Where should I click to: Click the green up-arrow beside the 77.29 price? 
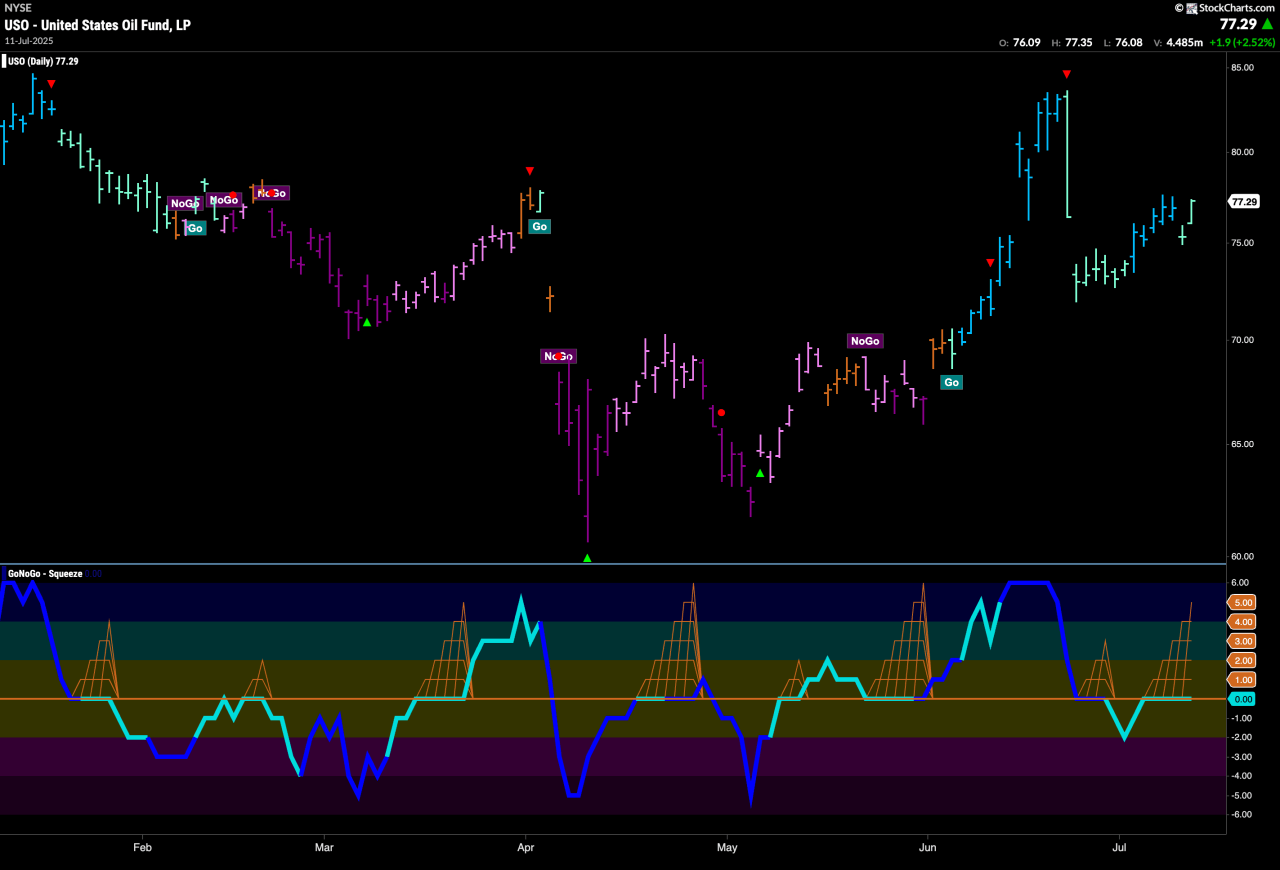(1267, 24)
